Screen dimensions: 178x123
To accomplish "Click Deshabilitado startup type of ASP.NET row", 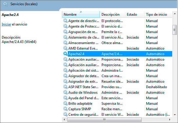I will point(156,87).
